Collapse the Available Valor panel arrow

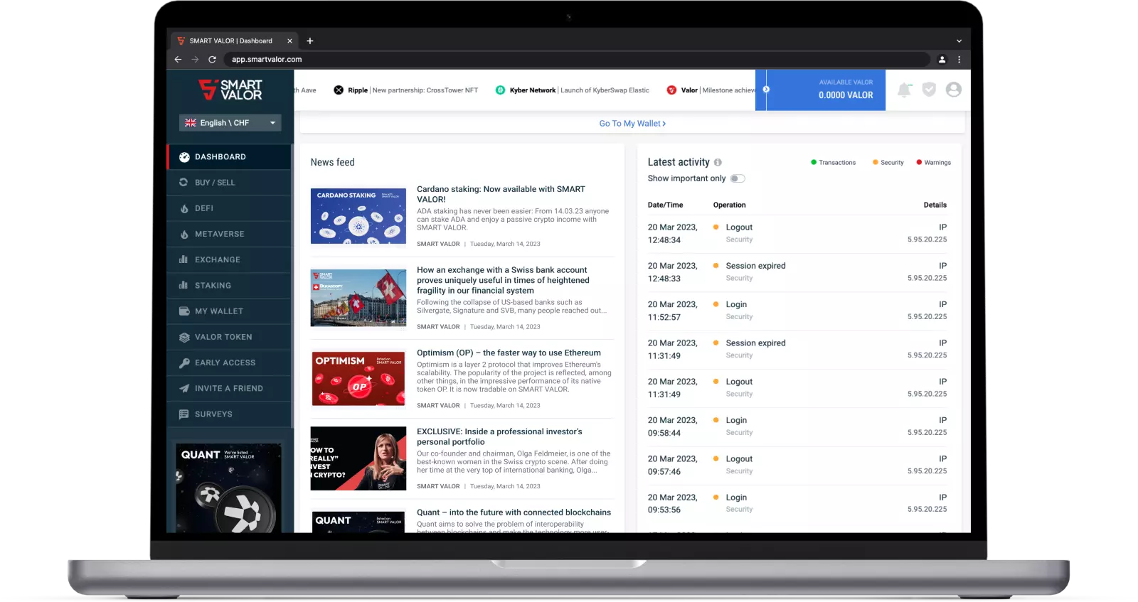[766, 90]
